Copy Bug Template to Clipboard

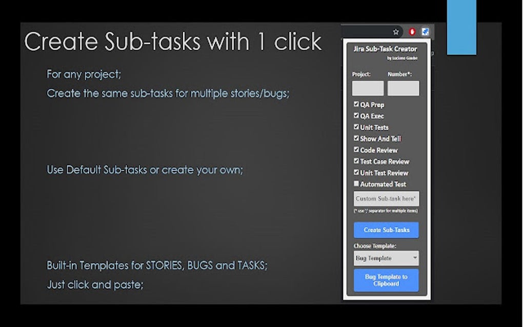click(x=386, y=280)
